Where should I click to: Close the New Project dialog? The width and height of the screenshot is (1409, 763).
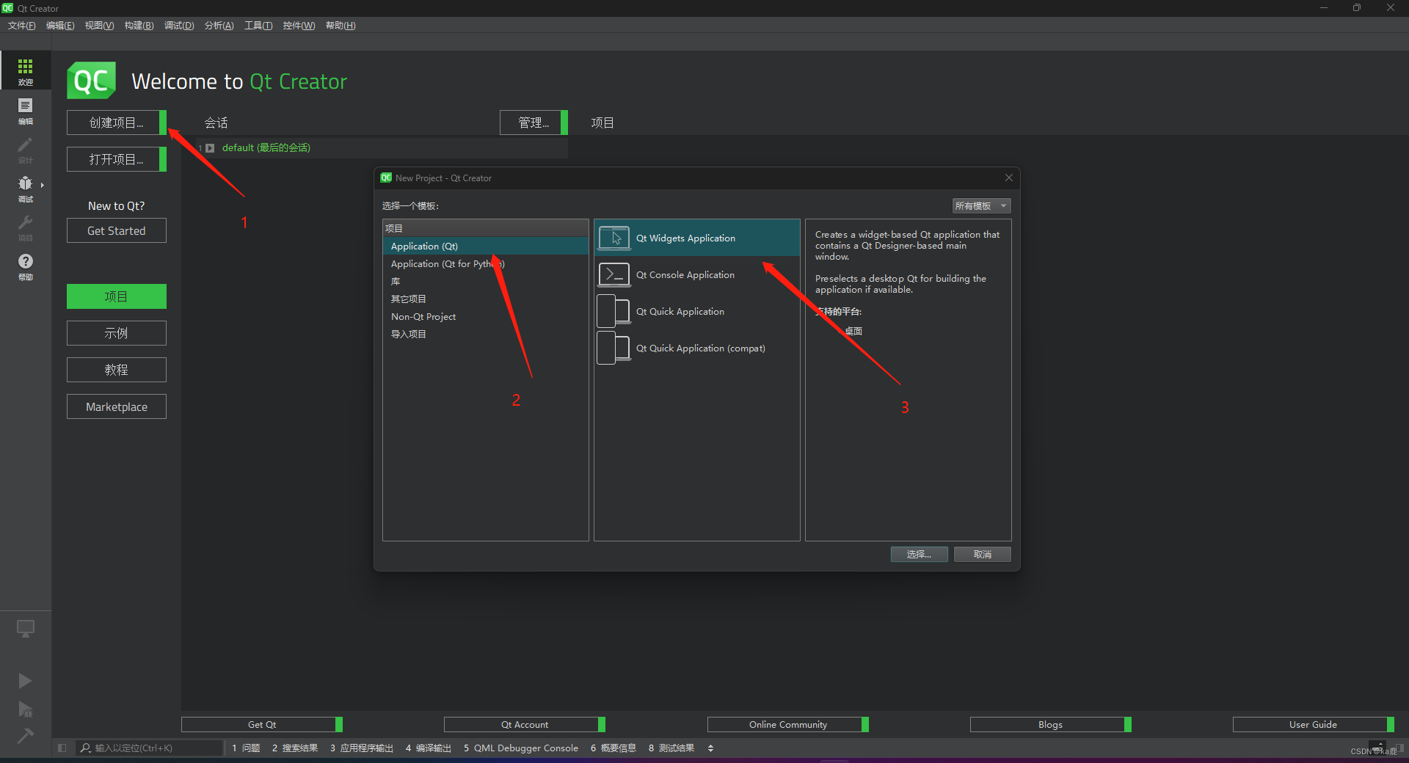pyautogui.click(x=1009, y=178)
